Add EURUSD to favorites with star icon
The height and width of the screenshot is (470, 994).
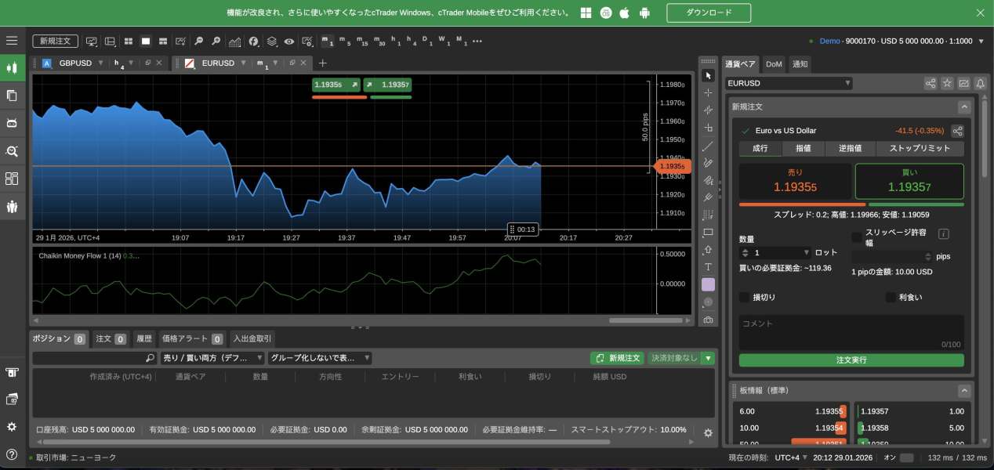(947, 83)
